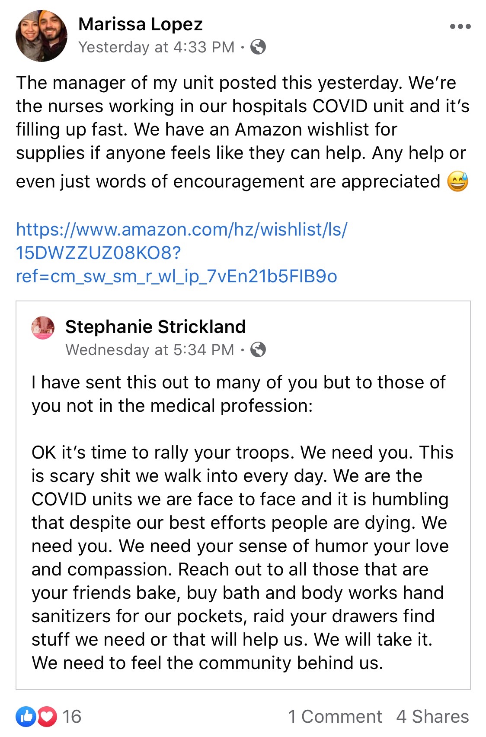Click the Wednesday at 5:34 PM timestamp
Viewport: 486px width, 737px height.
click(150, 349)
